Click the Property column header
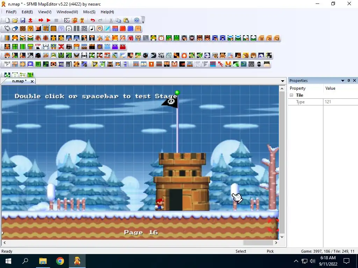Viewport: 358px width, 268px height. click(x=306, y=88)
